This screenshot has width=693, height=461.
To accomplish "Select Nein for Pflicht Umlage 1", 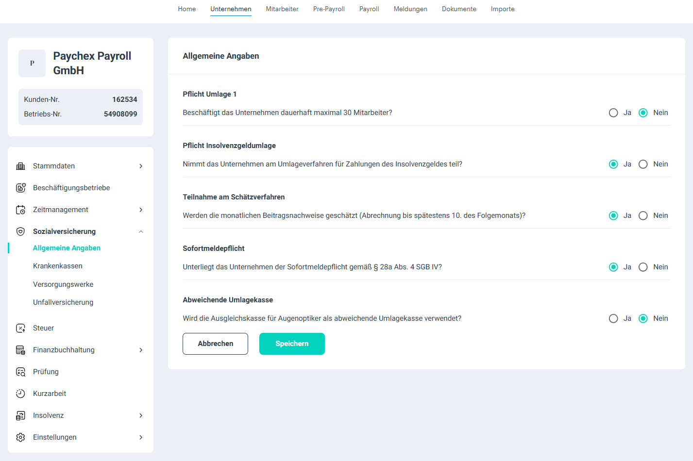I will click(x=643, y=113).
